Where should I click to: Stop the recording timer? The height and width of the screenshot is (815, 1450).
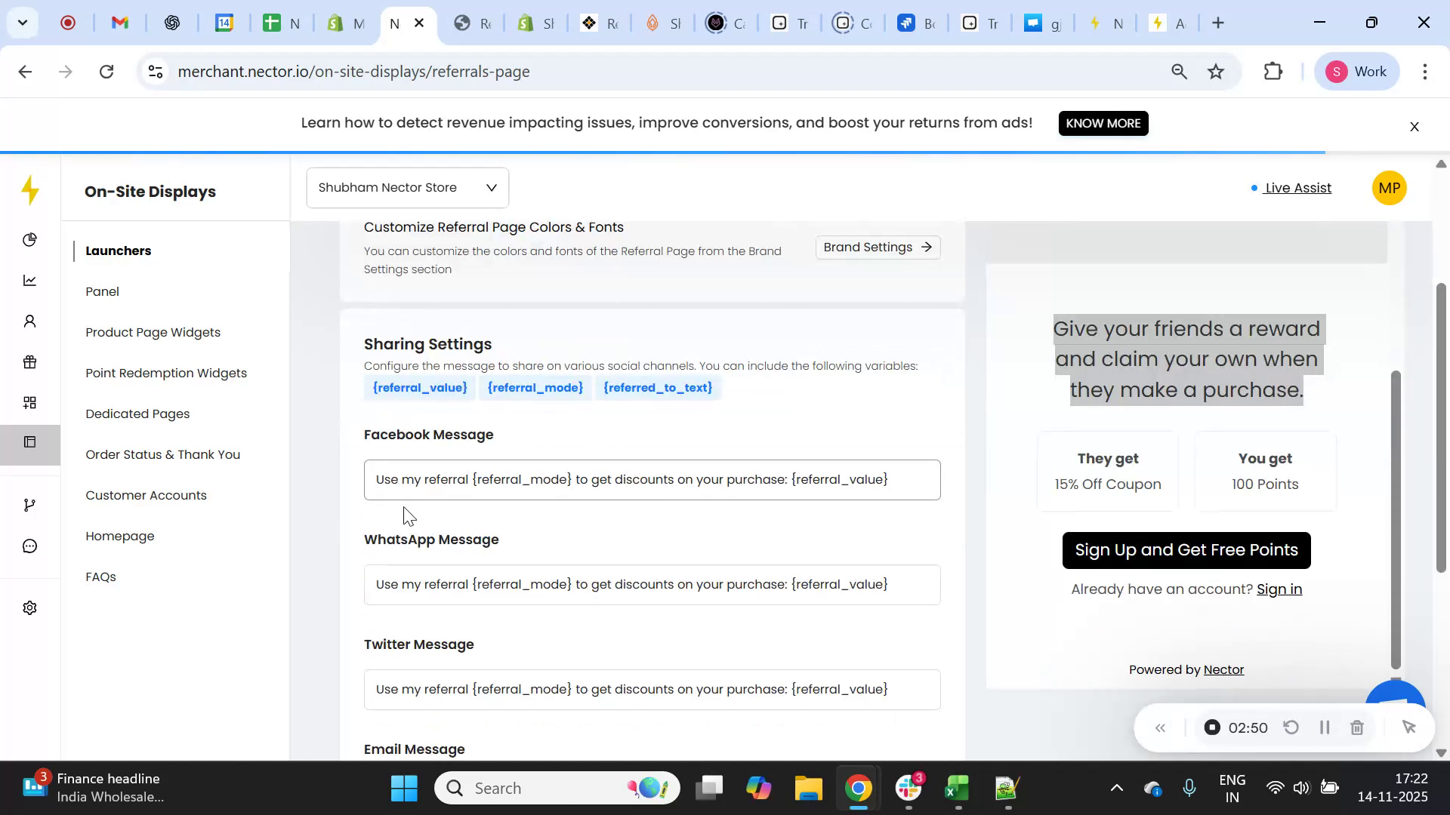(1212, 727)
